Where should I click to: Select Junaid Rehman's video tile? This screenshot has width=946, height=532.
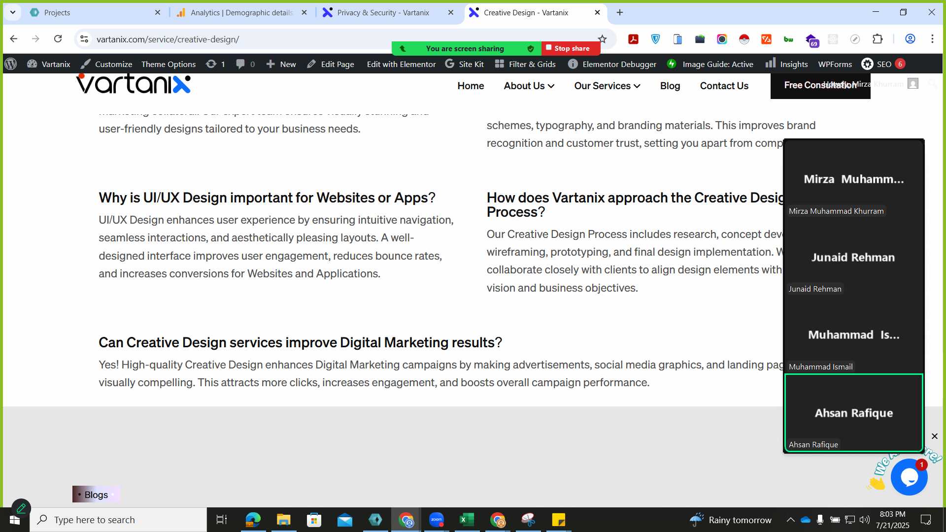pyautogui.click(x=853, y=257)
